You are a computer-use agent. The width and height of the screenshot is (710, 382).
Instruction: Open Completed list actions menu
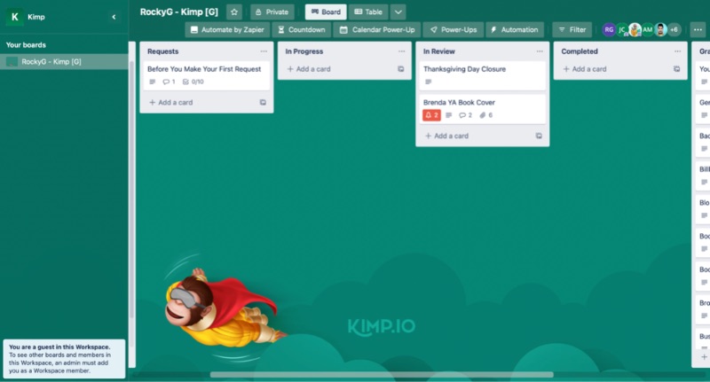point(677,51)
